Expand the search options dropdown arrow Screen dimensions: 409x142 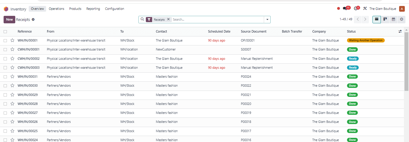(267, 19)
